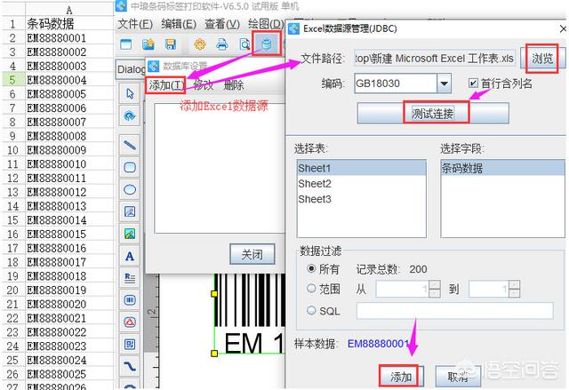569x390 pixels.
Task: Click Excel header cell 条码数据
Action: point(69,24)
